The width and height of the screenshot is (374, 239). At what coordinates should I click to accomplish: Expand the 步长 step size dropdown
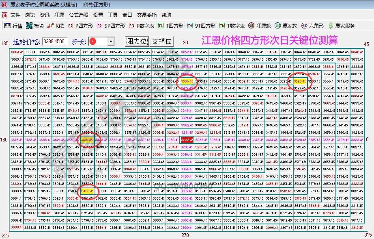(x=110, y=41)
